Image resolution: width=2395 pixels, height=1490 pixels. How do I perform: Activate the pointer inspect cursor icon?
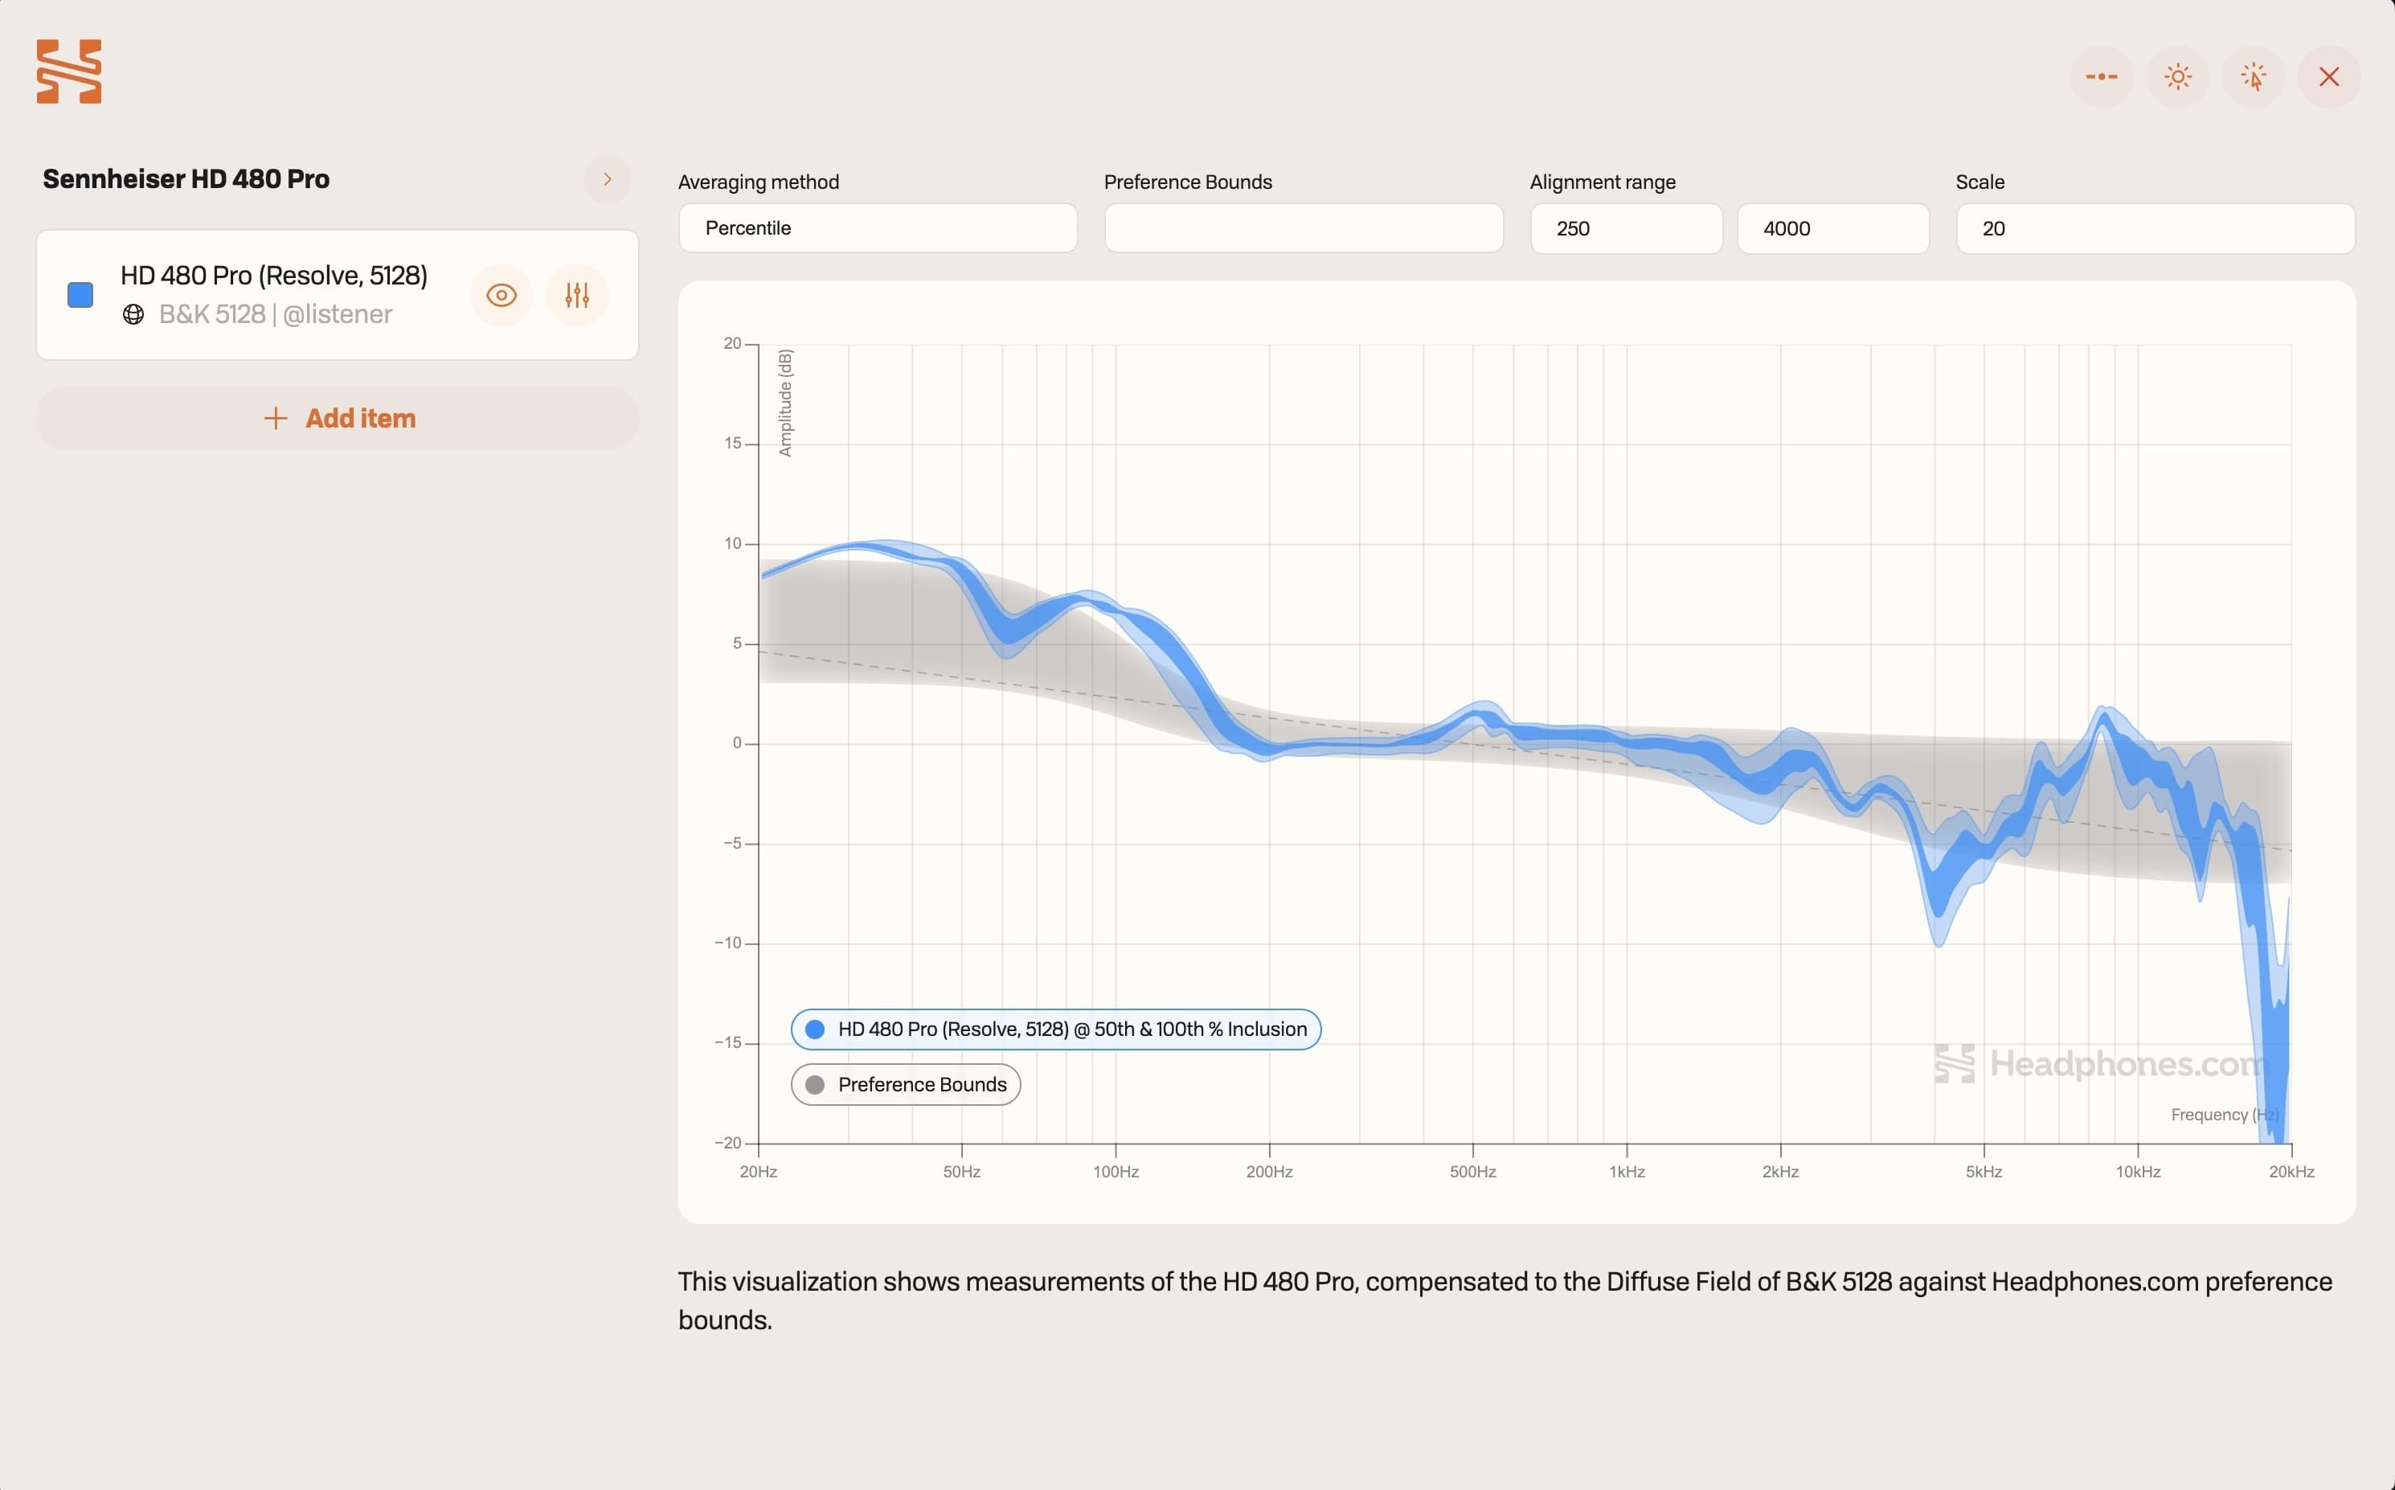tap(2253, 77)
